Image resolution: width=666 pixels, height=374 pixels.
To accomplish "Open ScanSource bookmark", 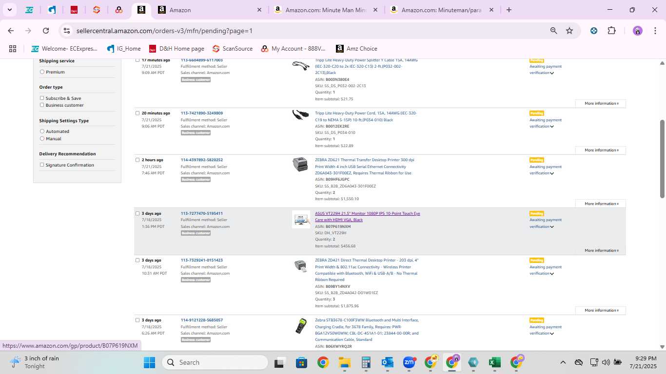I will tap(233, 49).
